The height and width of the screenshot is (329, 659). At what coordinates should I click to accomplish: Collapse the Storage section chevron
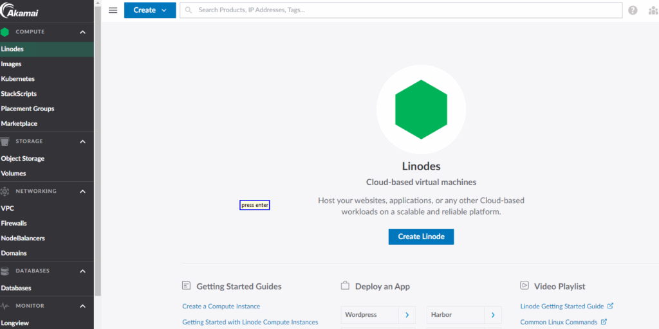(82, 141)
